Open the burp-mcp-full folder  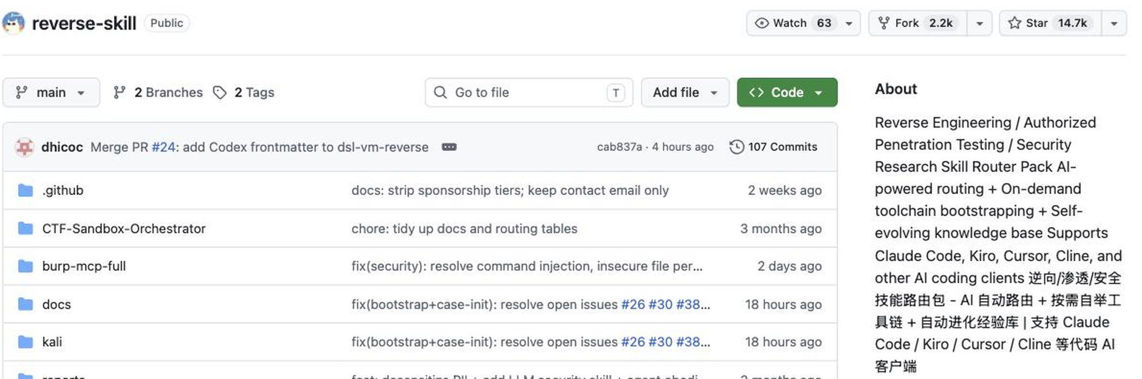click(84, 266)
